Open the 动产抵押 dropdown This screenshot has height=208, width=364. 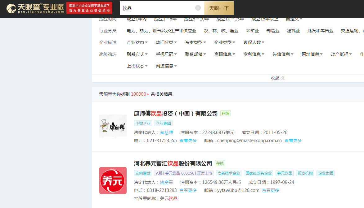click(x=341, y=54)
